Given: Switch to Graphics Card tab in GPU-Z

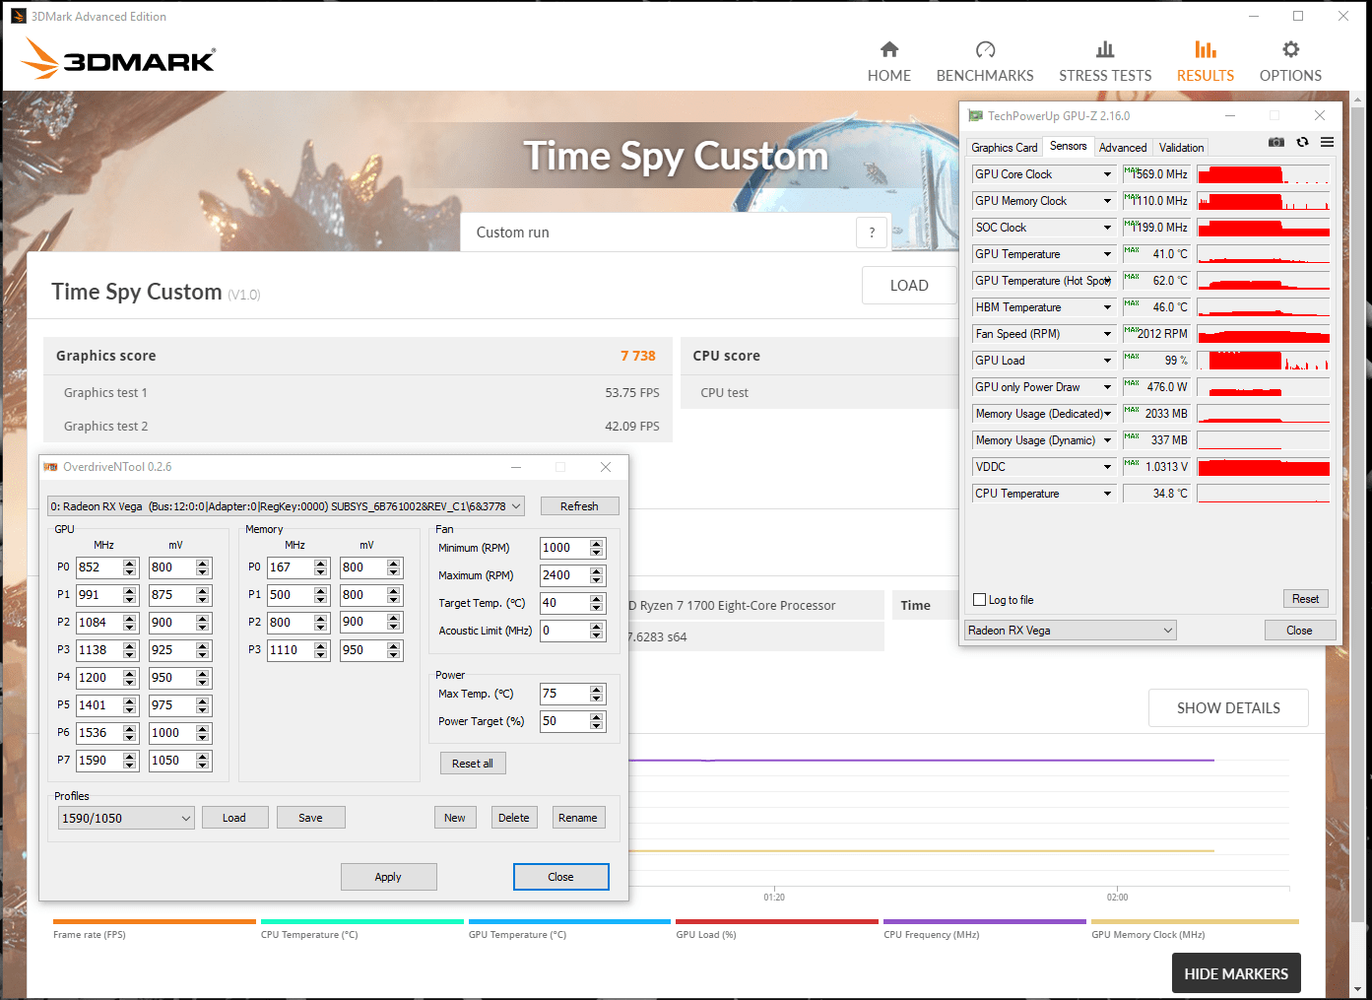Looking at the screenshot, I should [x=1004, y=148].
